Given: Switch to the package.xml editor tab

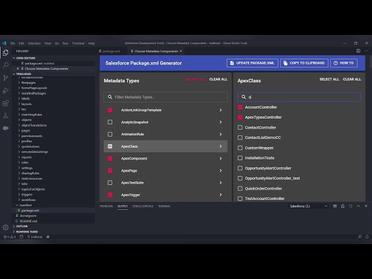Looking at the screenshot, I should (x=110, y=51).
